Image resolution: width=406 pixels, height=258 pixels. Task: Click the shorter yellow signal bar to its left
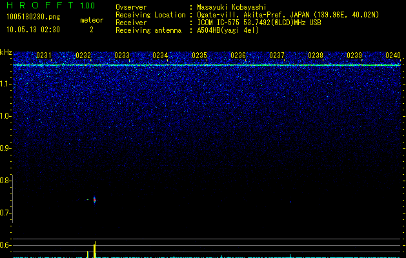88,254
